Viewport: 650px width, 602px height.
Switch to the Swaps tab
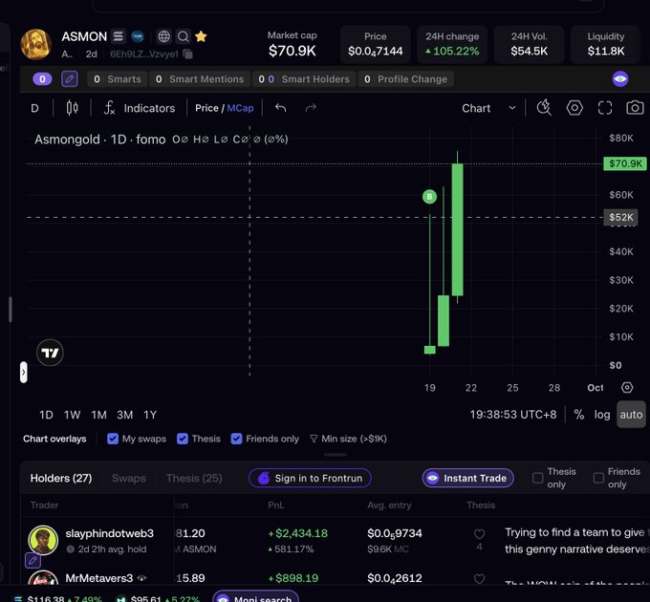128,478
